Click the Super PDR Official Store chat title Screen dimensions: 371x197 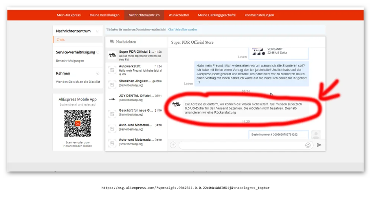[x=192, y=42]
